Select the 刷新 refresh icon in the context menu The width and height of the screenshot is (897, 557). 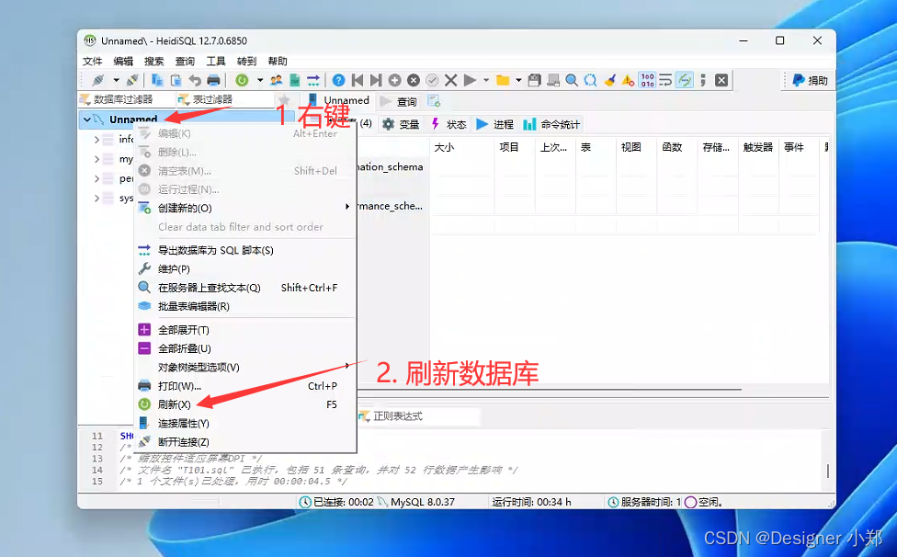tap(142, 404)
